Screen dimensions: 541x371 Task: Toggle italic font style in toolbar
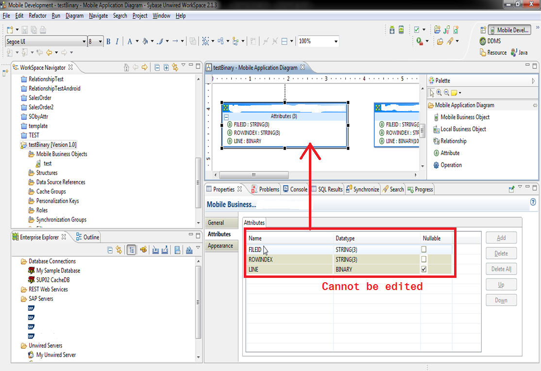[117, 42]
